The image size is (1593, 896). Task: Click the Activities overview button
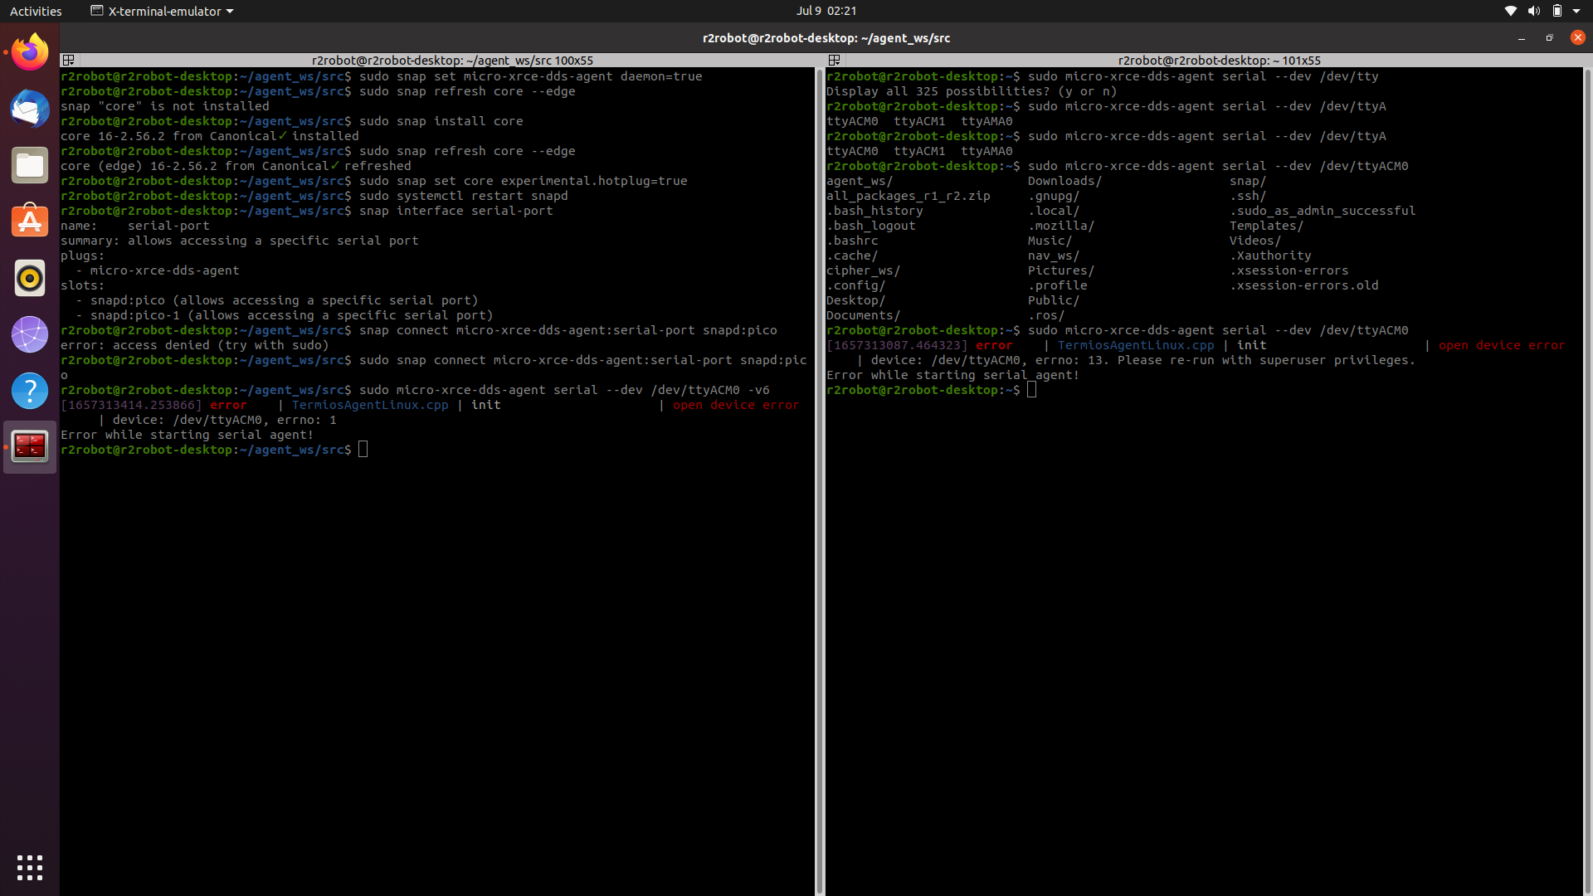click(x=36, y=11)
